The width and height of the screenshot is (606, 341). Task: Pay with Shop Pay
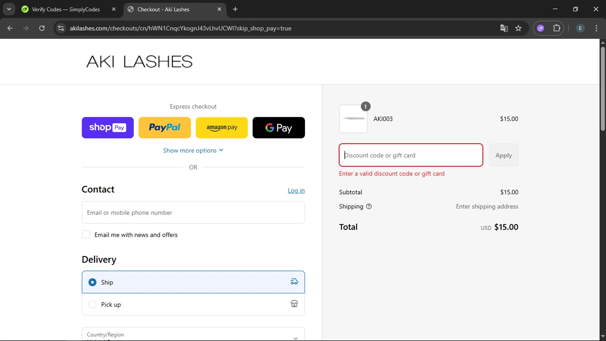point(107,128)
